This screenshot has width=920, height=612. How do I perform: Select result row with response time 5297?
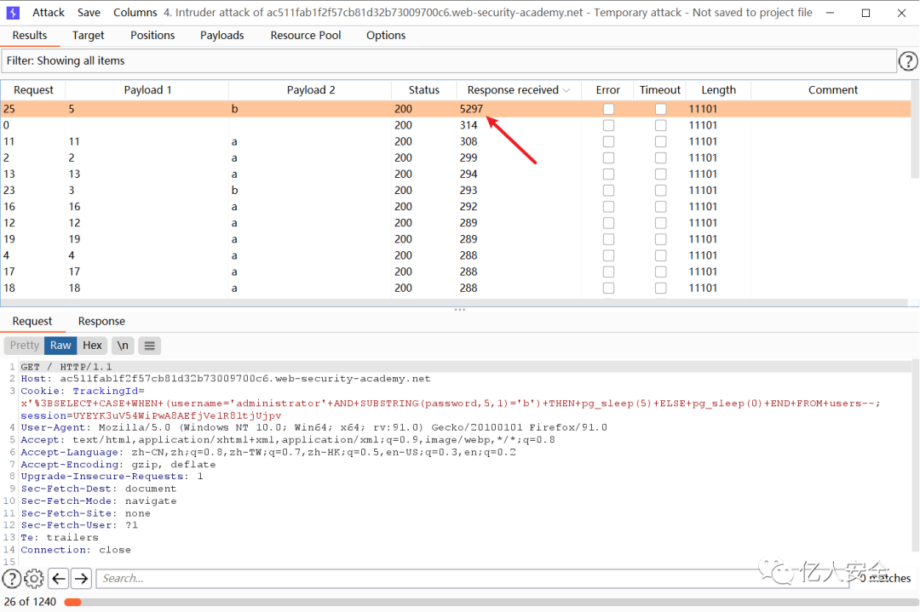[x=455, y=109]
